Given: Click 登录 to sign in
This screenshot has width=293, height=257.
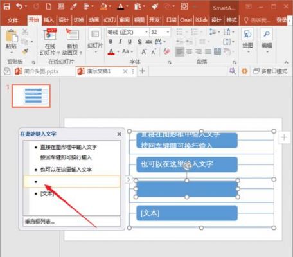Looking at the screenshot, I should click(x=281, y=21).
